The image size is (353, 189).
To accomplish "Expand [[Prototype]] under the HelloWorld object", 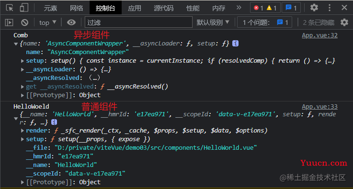I will pyautogui.click(x=23, y=182).
